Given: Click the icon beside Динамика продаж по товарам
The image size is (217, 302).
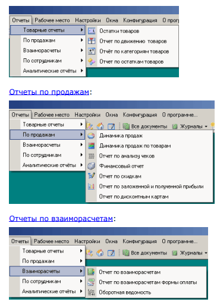Looking at the screenshot, I should [x=91, y=146].
